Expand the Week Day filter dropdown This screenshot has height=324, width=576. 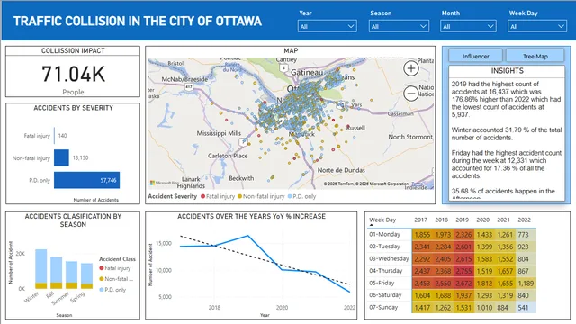536,26
